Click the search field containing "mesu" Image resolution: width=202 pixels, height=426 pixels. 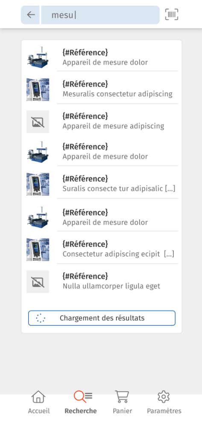click(x=100, y=15)
